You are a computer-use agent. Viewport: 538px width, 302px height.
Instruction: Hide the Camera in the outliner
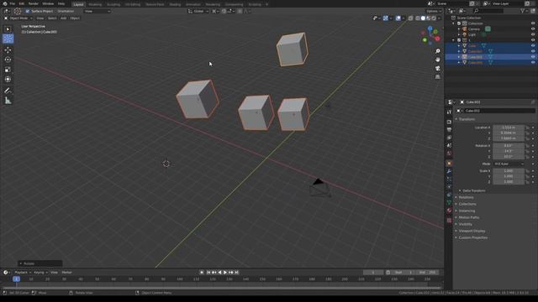[x=533, y=29]
